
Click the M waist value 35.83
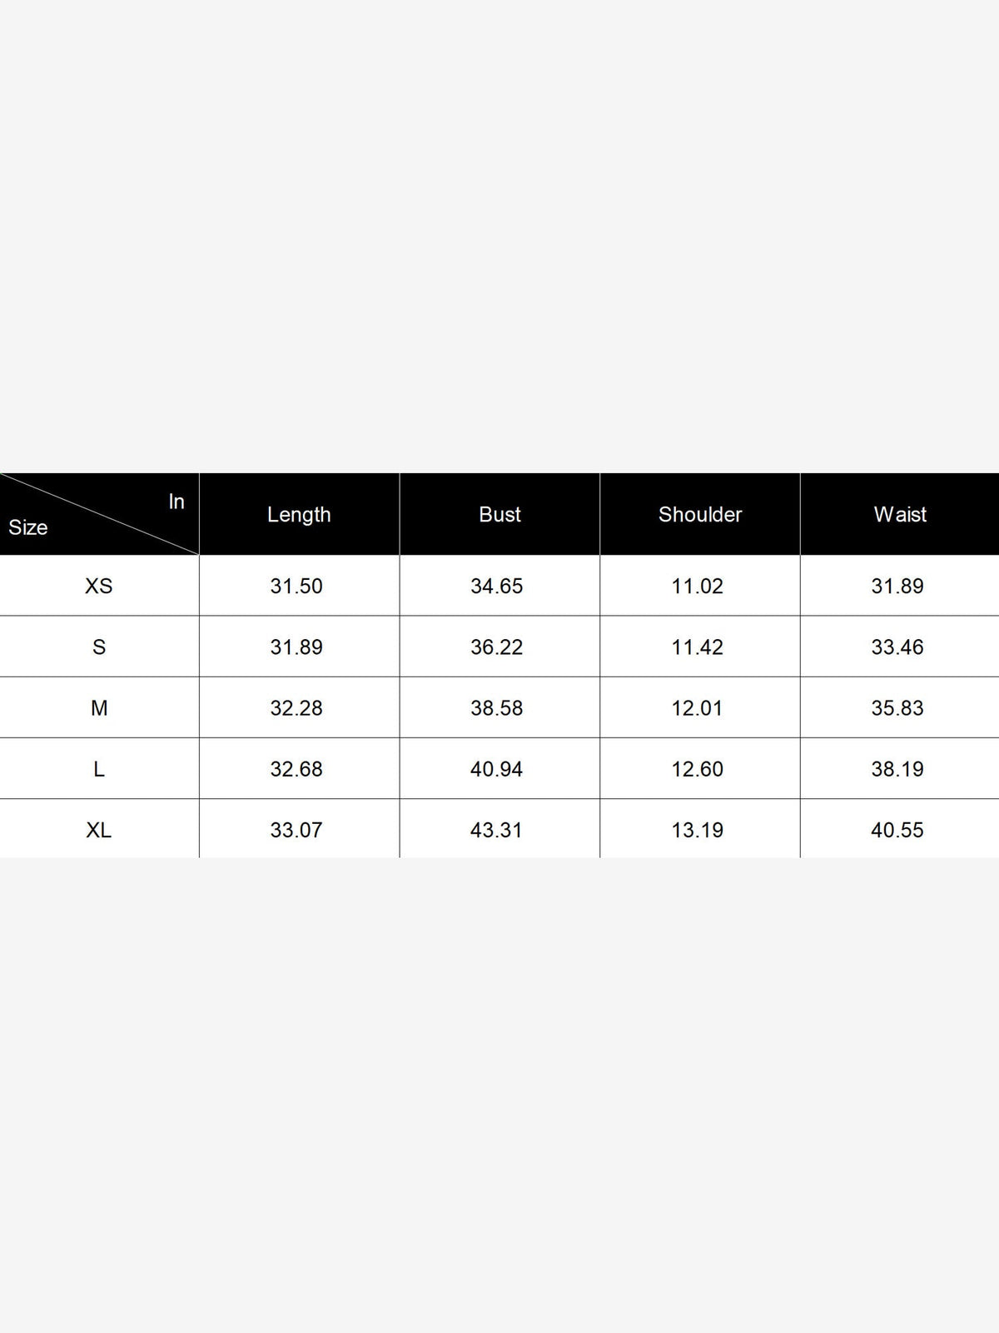click(897, 708)
